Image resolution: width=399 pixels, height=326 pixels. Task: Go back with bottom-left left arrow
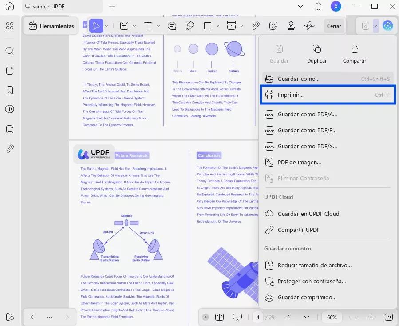coord(32,317)
